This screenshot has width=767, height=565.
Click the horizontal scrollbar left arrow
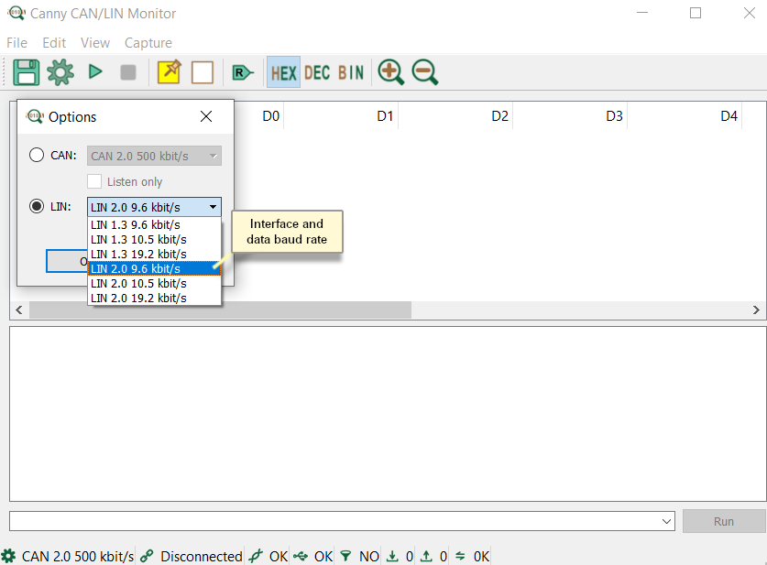point(19,310)
